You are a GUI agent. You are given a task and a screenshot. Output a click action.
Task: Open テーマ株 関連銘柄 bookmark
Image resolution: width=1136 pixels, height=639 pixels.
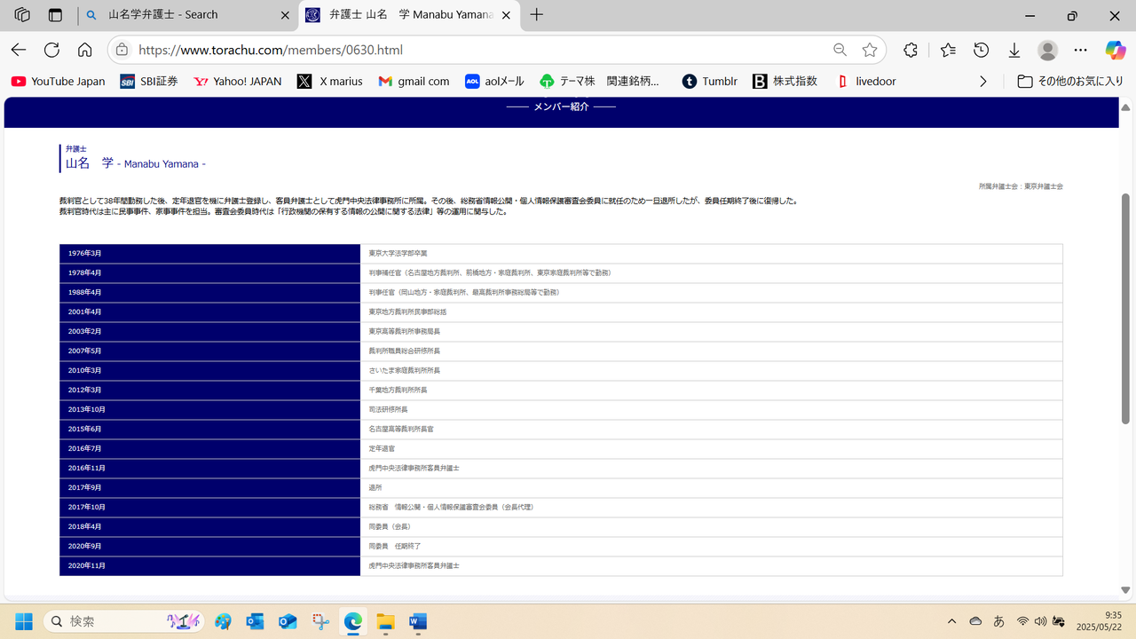tap(600, 81)
